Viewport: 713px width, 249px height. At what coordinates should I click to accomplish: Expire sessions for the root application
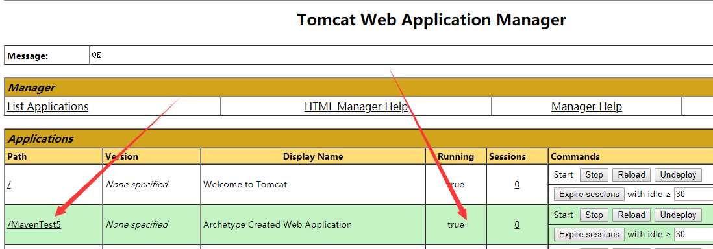click(589, 194)
